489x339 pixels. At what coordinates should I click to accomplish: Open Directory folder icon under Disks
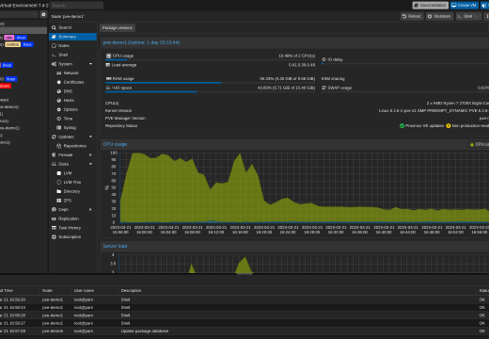[58, 191]
